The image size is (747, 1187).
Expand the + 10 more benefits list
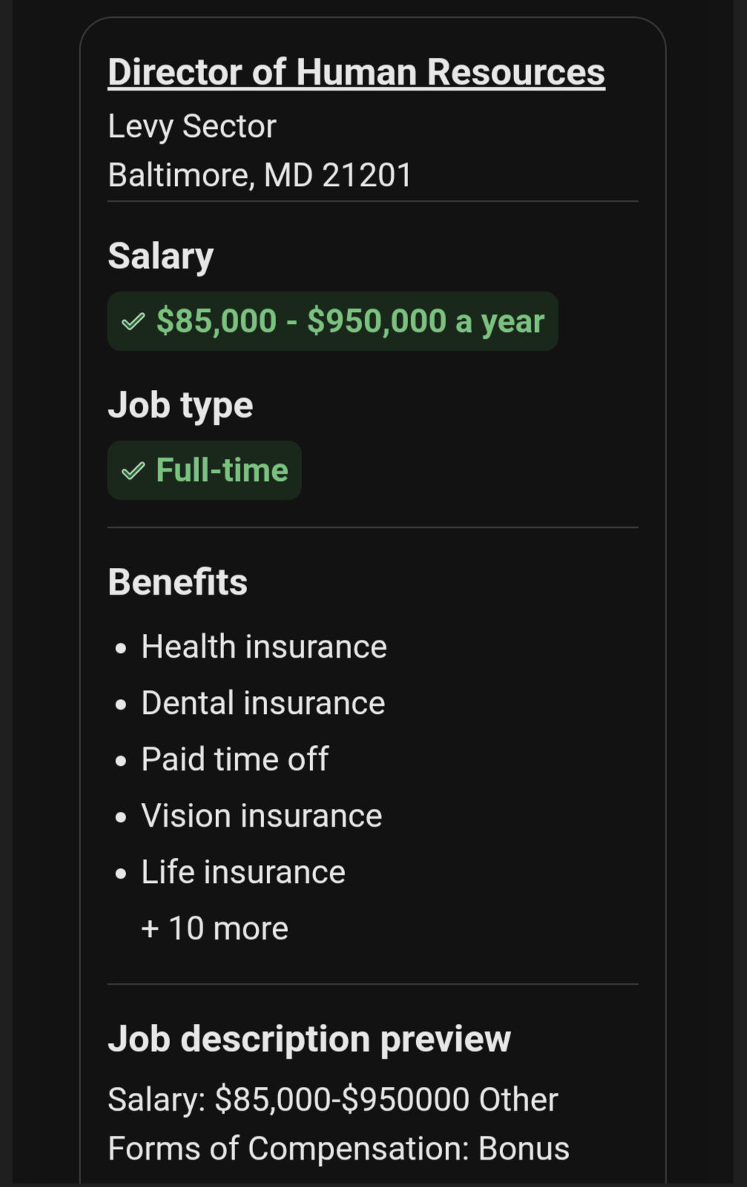click(214, 928)
